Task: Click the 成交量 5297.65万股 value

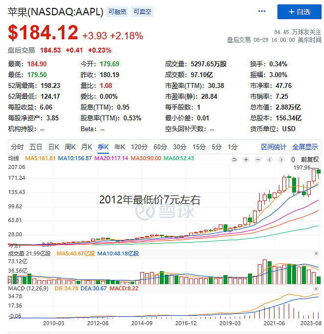Action: pyautogui.click(x=208, y=64)
